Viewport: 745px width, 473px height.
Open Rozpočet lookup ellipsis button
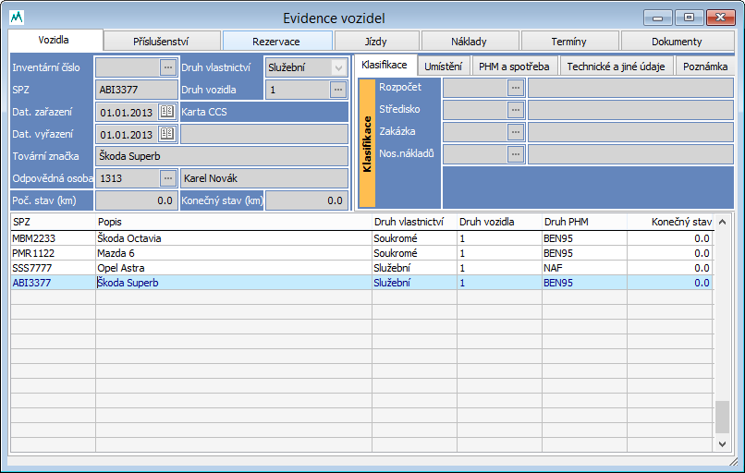coord(516,87)
